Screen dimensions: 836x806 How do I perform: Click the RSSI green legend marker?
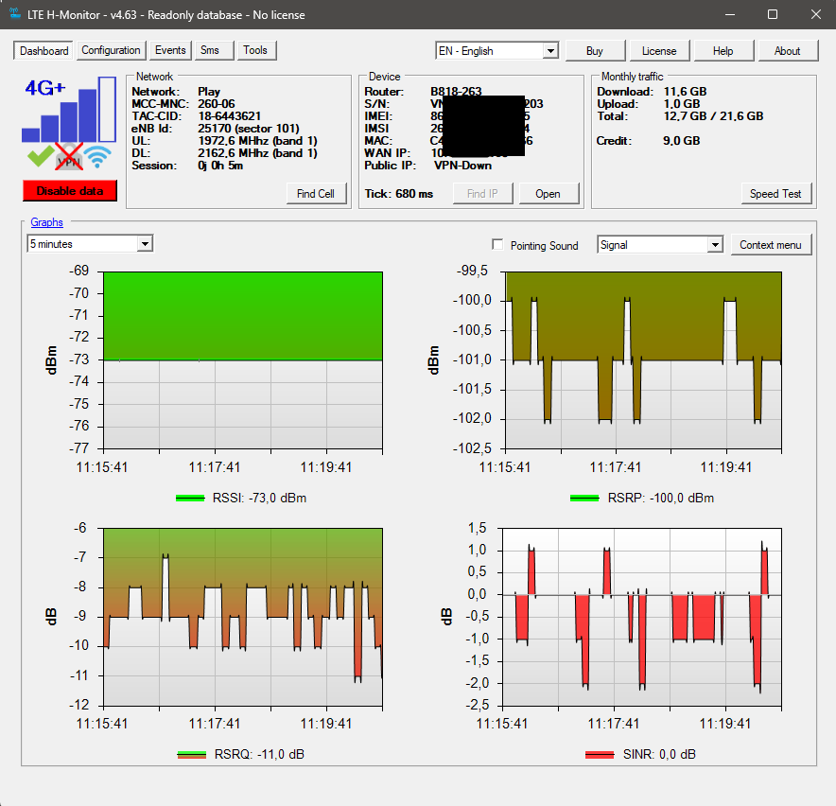point(190,499)
